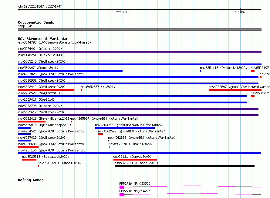The width and height of the screenshot is (270, 198).
Task: Open nsv580007 (Cooper2011) variant label
Action: pyautogui.click(x=38, y=68)
